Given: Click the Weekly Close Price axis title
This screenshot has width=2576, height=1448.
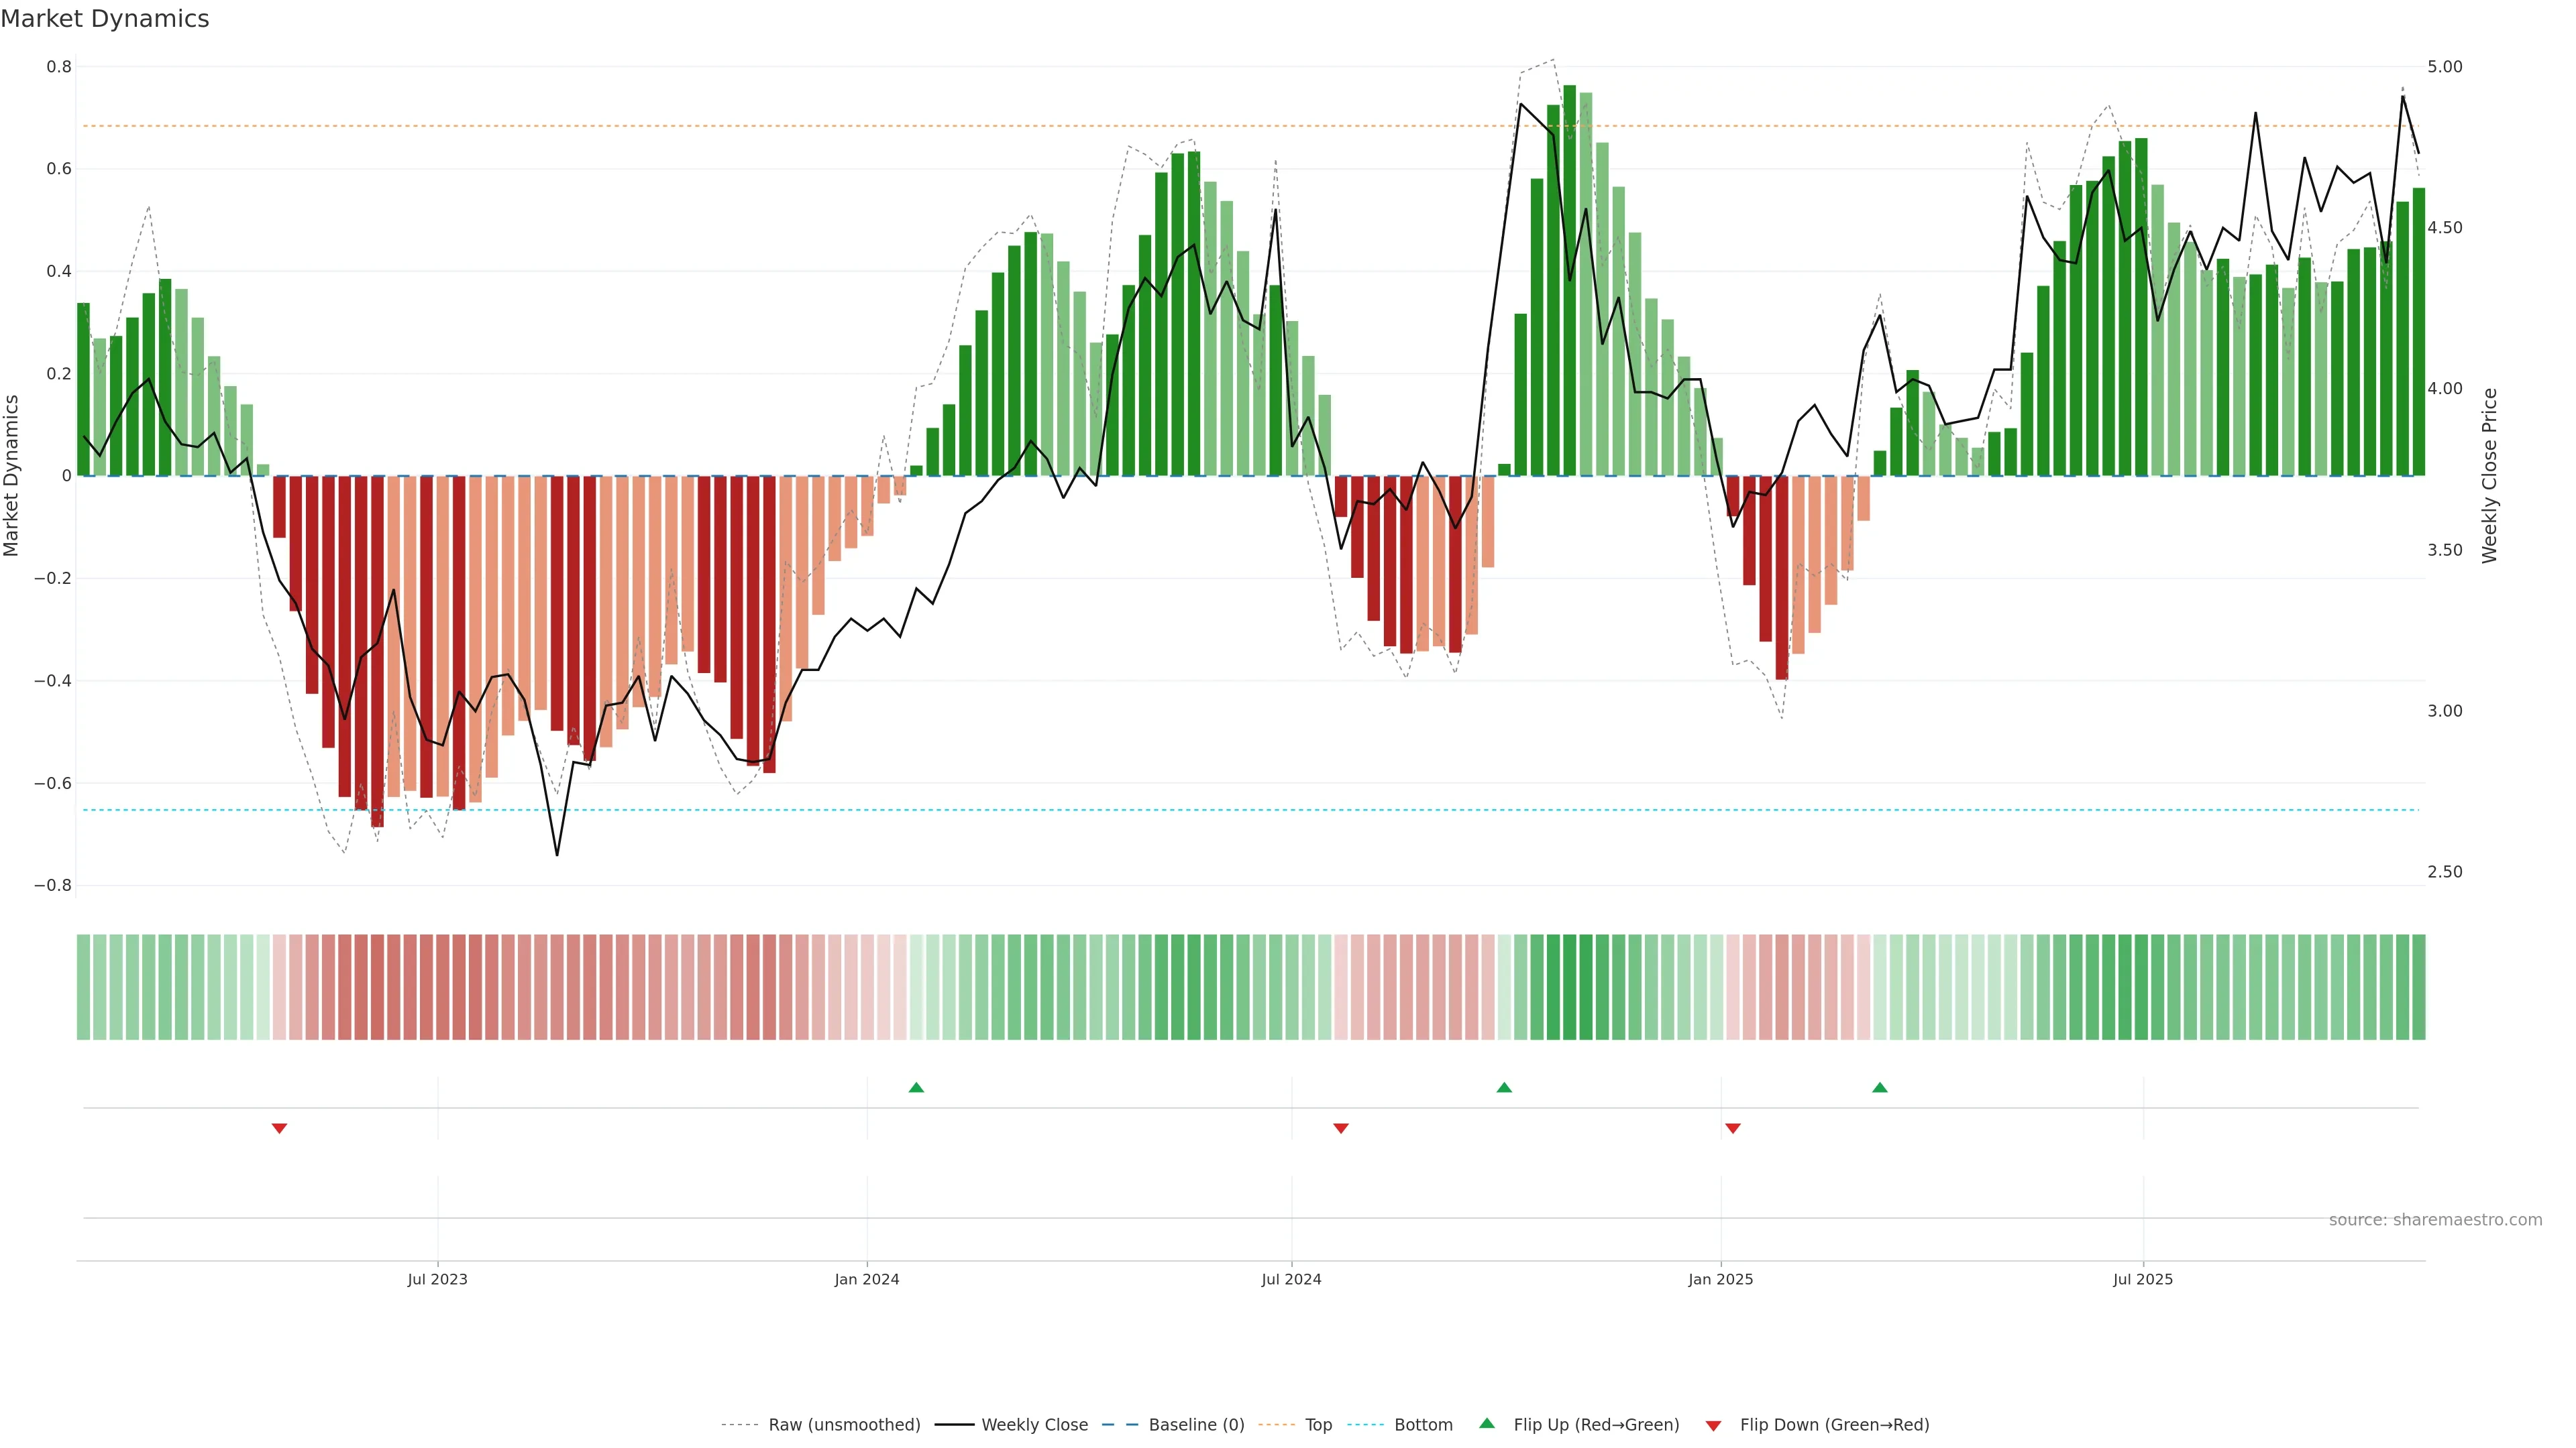Looking at the screenshot, I should (2489, 476).
